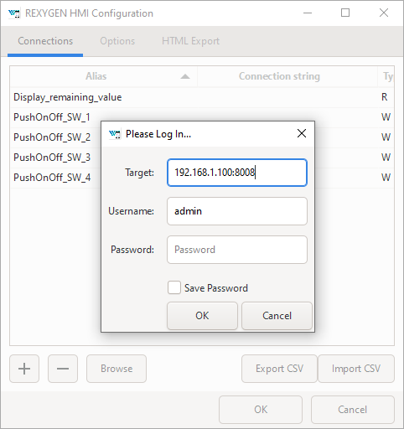
Task: Switch to the Options tab
Action: [x=117, y=41]
